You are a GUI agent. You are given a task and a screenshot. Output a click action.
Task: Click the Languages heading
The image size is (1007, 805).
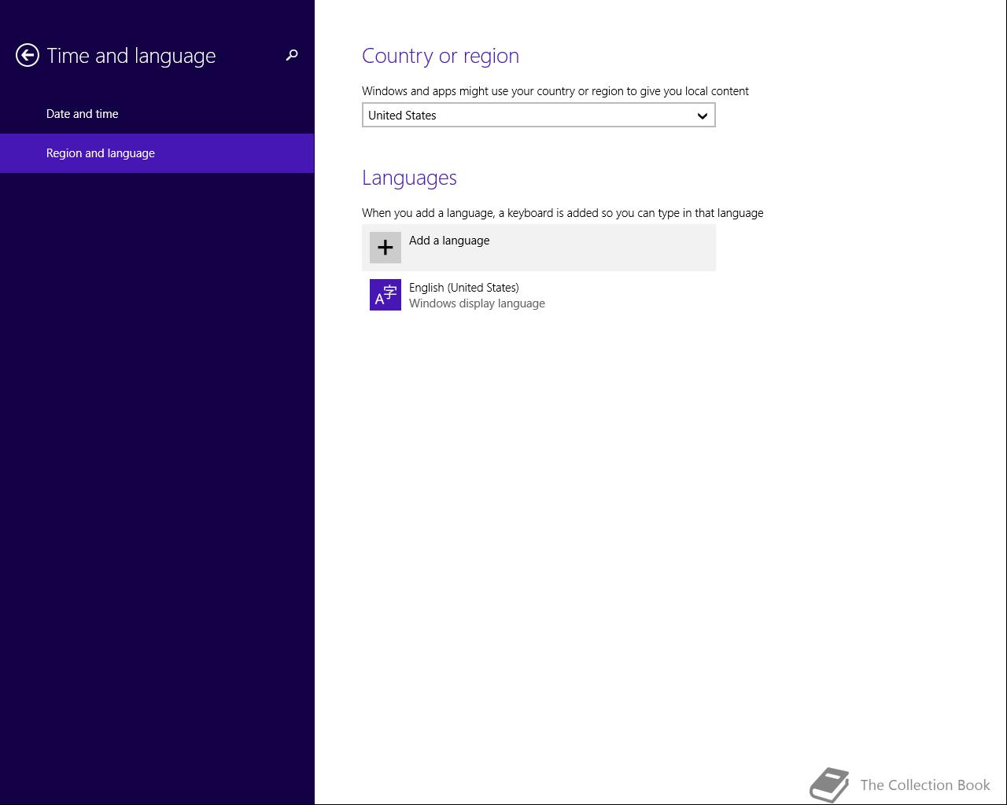(x=409, y=178)
